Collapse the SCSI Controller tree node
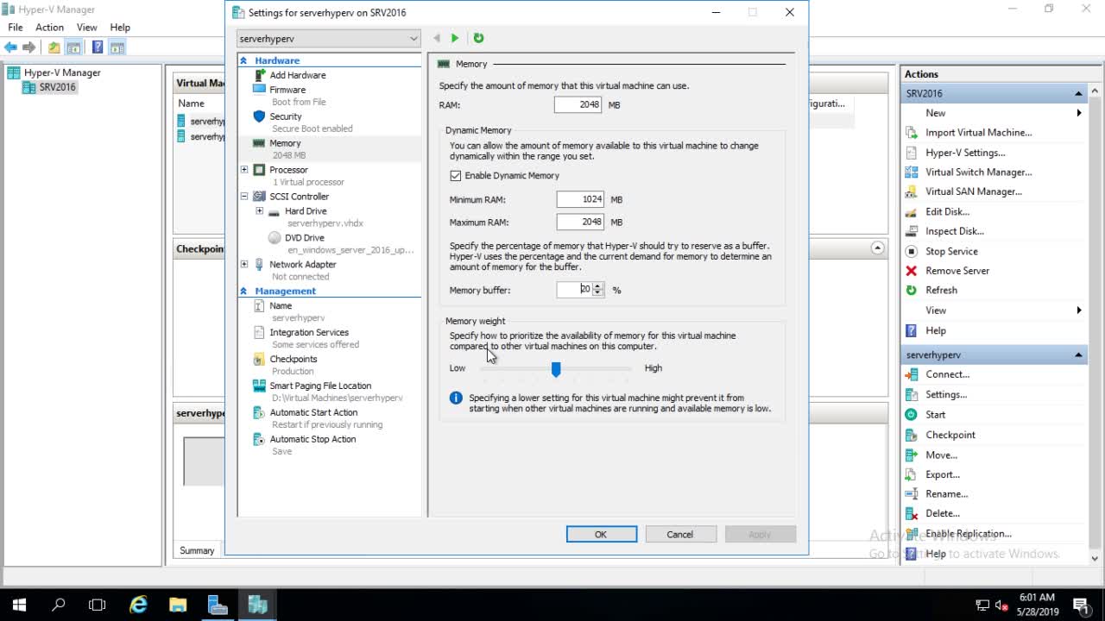The image size is (1105, 621). tap(244, 197)
